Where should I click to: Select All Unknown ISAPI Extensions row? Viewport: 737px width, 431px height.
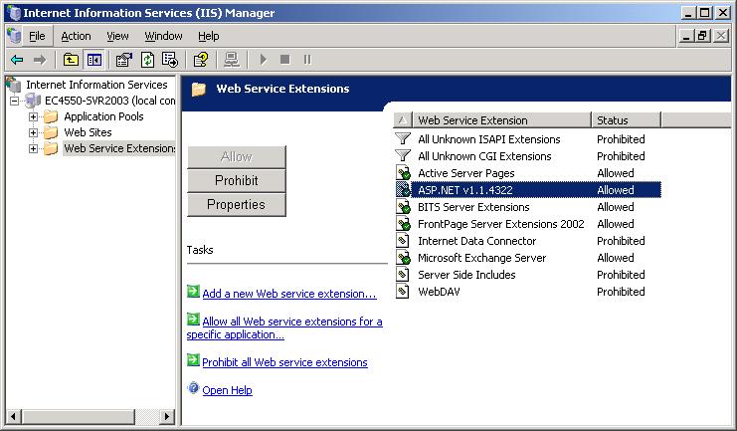527,139
